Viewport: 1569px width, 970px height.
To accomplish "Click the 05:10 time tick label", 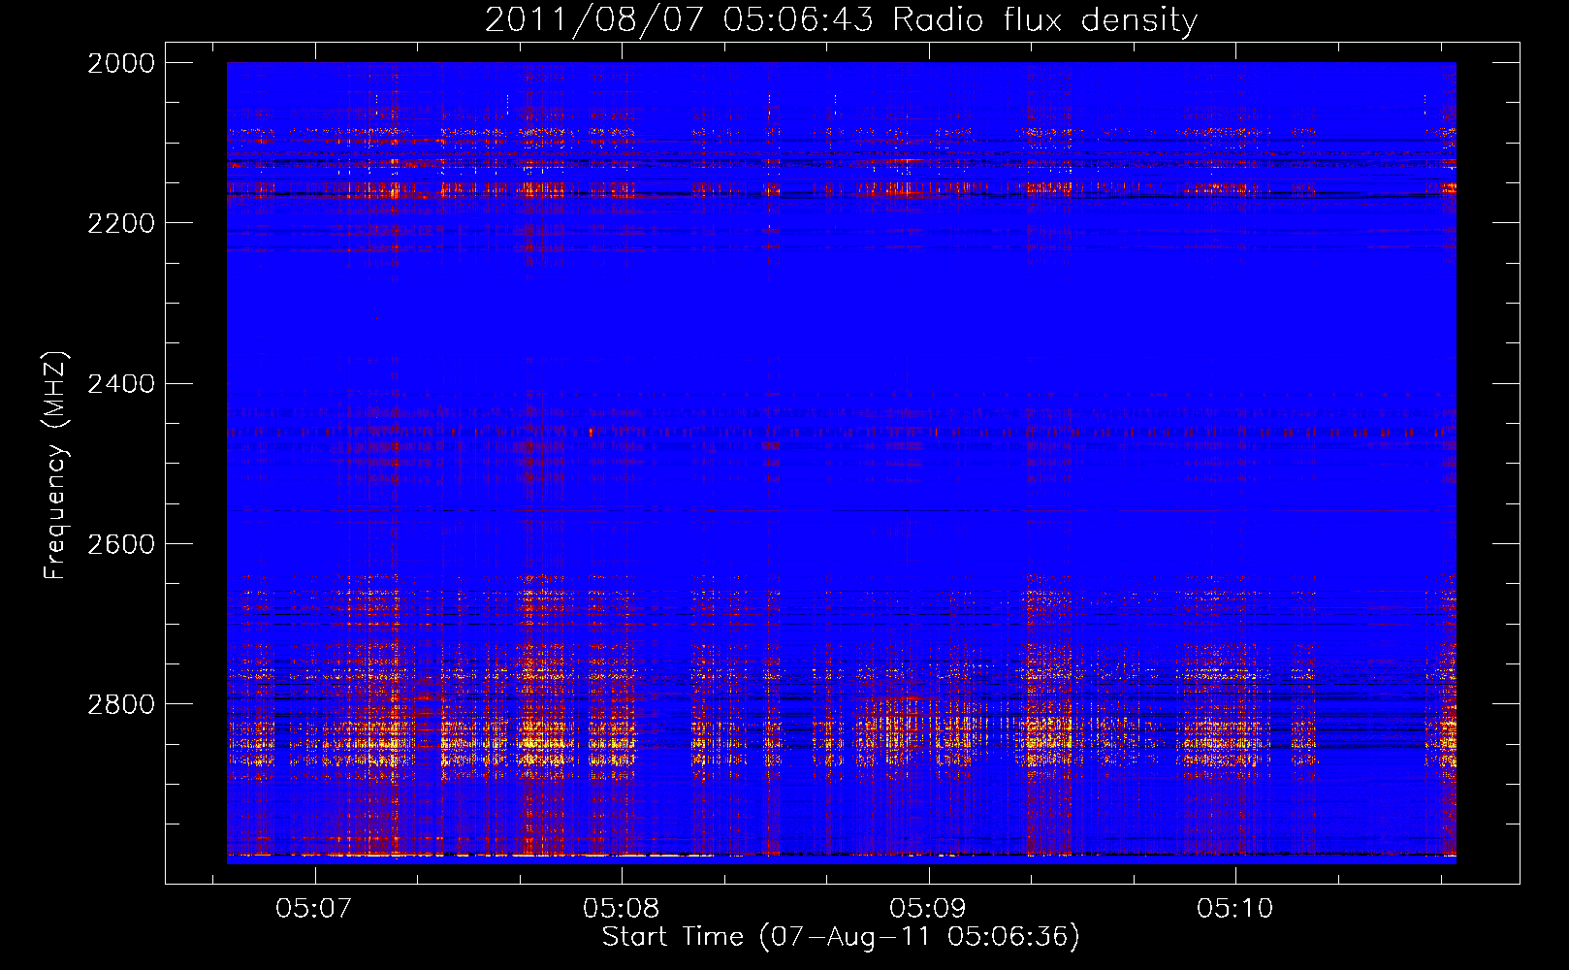I will click(1234, 908).
